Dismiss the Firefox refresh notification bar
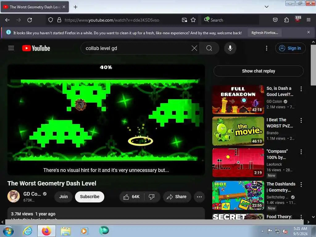This screenshot has width=316, height=237. point(308,32)
